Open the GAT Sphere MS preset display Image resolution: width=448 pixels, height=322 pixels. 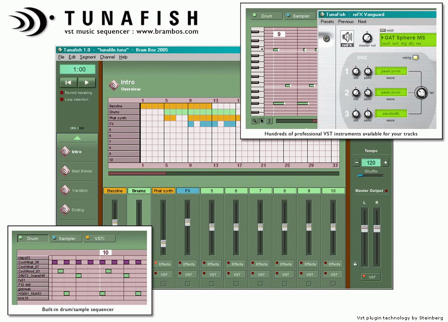(408, 40)
